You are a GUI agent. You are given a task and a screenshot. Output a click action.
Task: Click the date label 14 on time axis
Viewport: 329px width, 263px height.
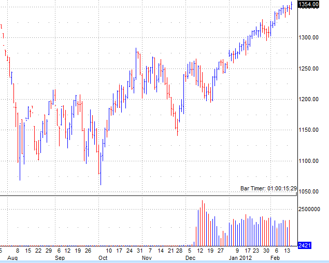[x=161, y=251]
